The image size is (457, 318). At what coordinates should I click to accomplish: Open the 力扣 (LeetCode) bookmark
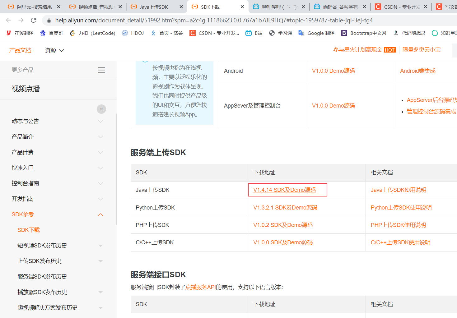click(x=92, y=33)
